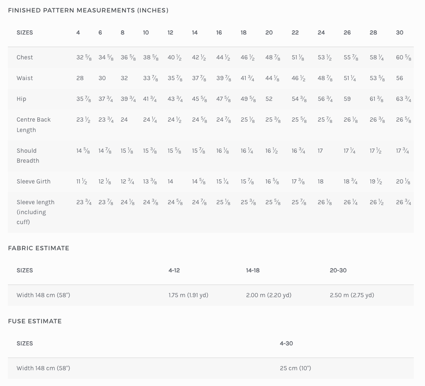Click the Fabric Estimate heading
The width and height of the screenshot is (425, 386).
39,248
